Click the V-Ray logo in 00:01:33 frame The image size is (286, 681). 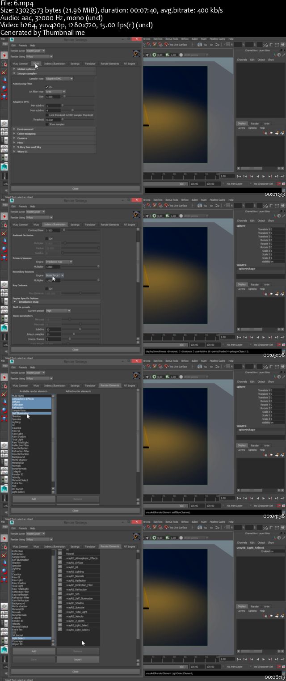coord(137,54)
